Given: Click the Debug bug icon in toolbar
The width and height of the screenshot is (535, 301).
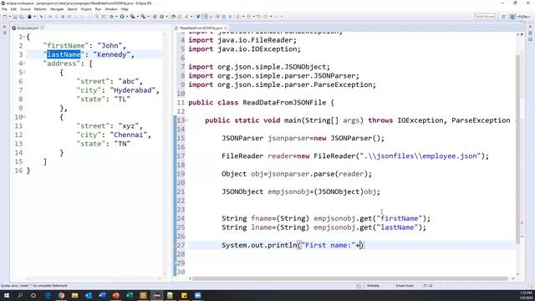Looking at the screenshot, I should tap(111, 17).
